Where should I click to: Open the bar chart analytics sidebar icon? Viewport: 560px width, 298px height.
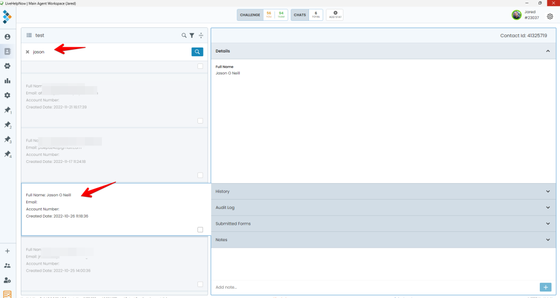[x=8, y=81]
